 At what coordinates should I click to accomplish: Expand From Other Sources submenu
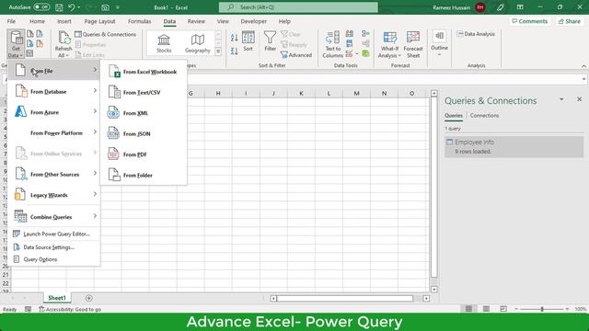(54, 174)
